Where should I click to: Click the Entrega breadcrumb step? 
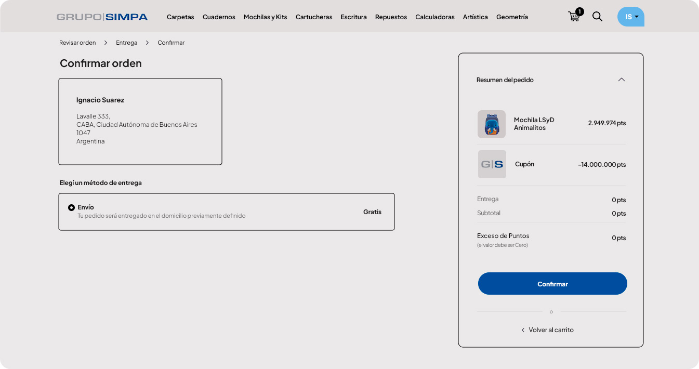(126, 43)
